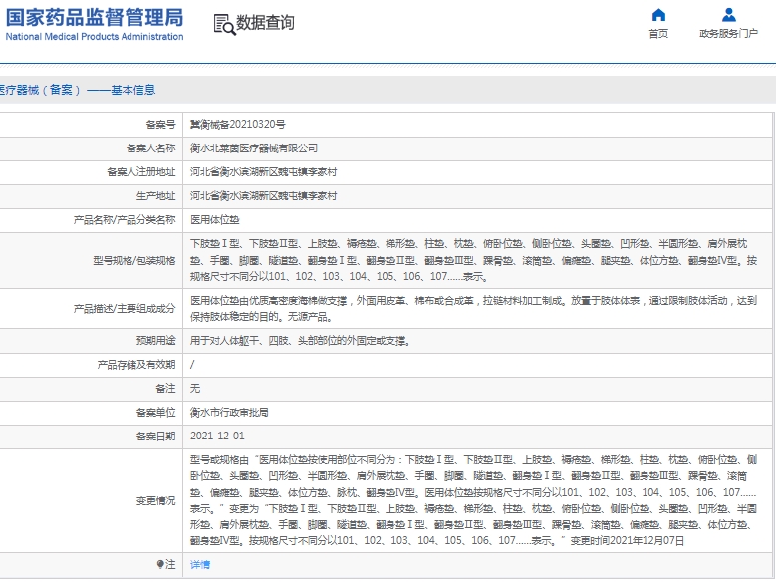This screenshot has width=776, height=582.
Task: Click the 变更情况 label
Action: 155,500
